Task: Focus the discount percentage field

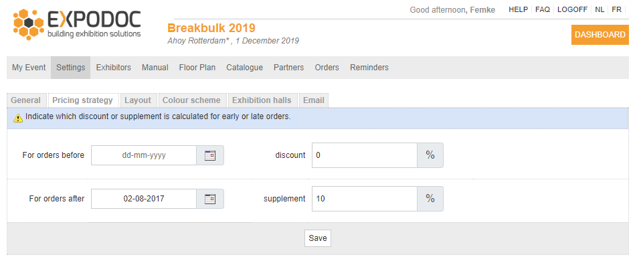Action: pyautogui.click(x=364, y=155)
